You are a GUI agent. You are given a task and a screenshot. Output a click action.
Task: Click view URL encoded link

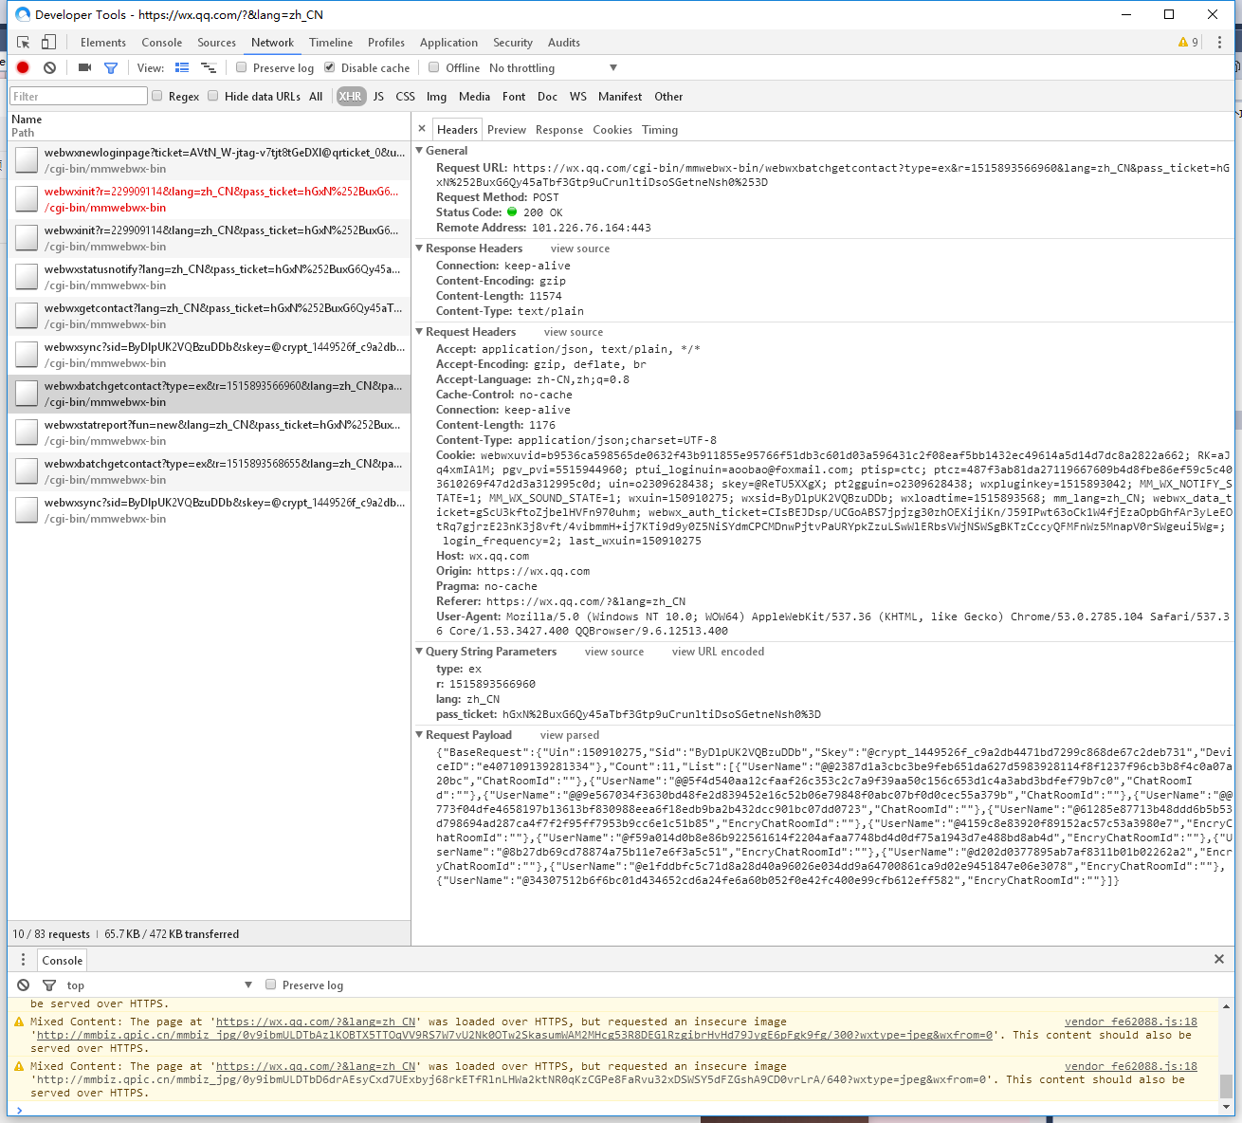click(718, 652)
